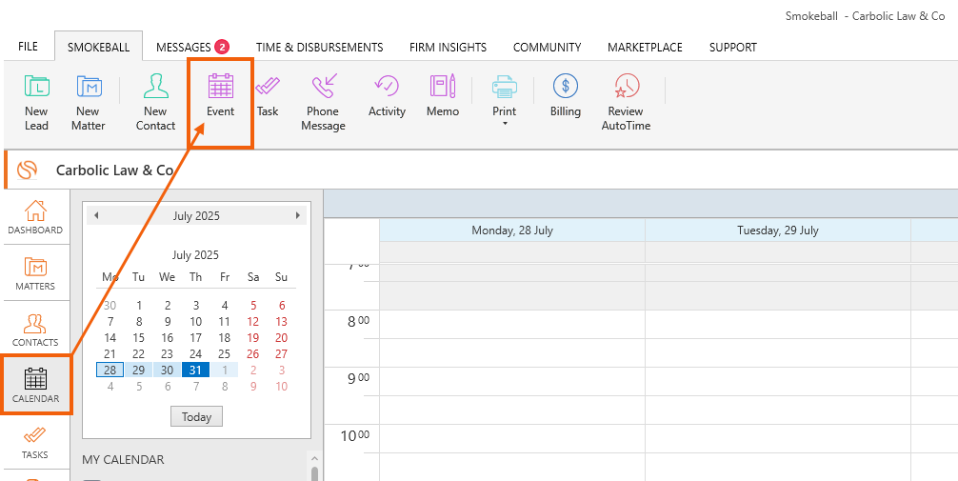This screenshot has height=481, width=958.
Task: Open the FIRM INSIGHTS tab
Action: (448, 47)
